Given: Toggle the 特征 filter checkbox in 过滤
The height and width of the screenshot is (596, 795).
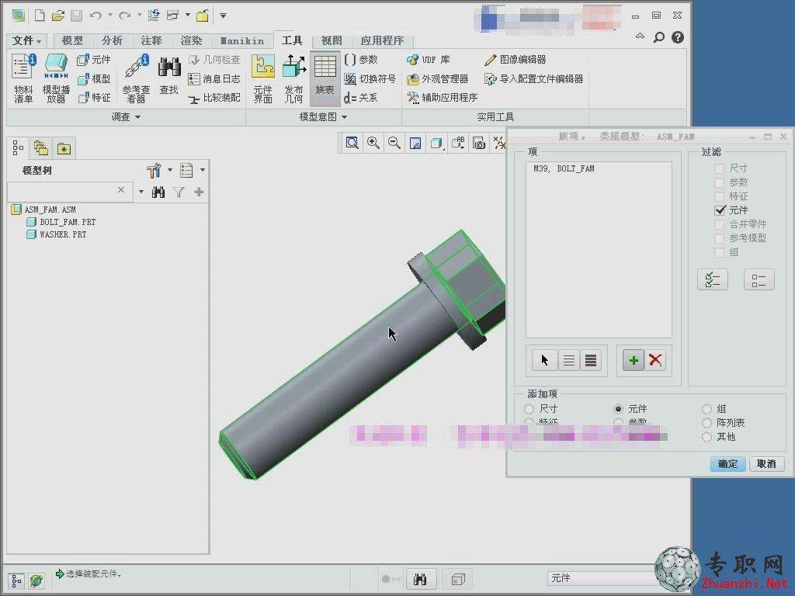Looking at the screenshot, I should (x=719, y=196).
